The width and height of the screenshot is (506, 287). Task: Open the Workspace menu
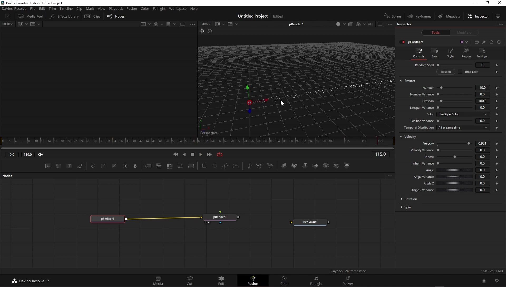178,9
